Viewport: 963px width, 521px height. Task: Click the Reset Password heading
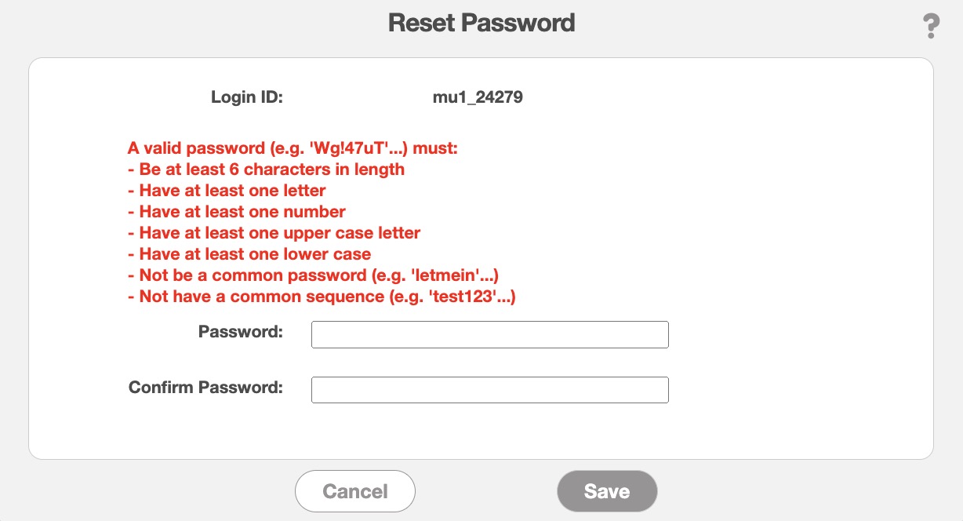pos(481,23)
